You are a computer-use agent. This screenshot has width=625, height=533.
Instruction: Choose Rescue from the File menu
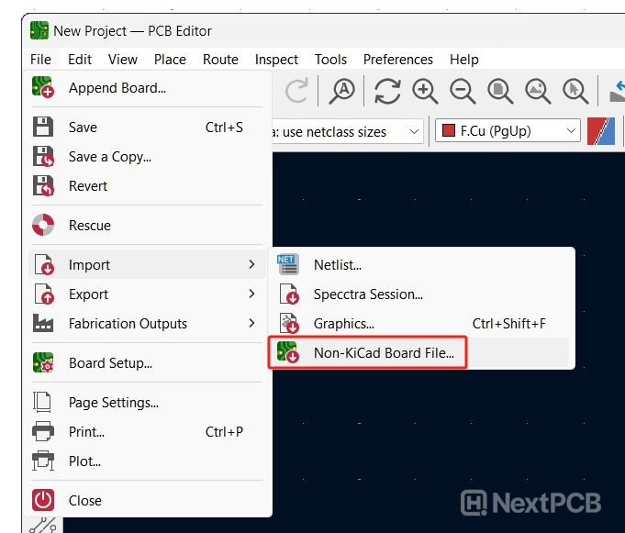point(89,226)
